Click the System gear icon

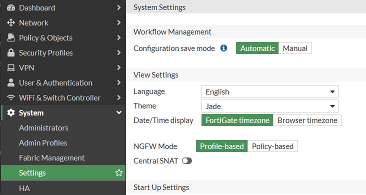[10, 113]
